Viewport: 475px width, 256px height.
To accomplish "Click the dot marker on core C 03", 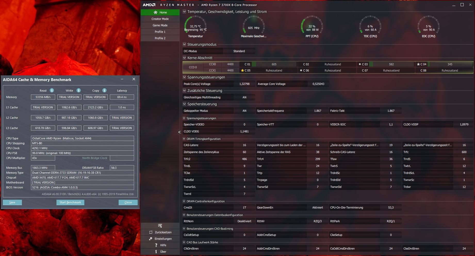I will (360, 64).
